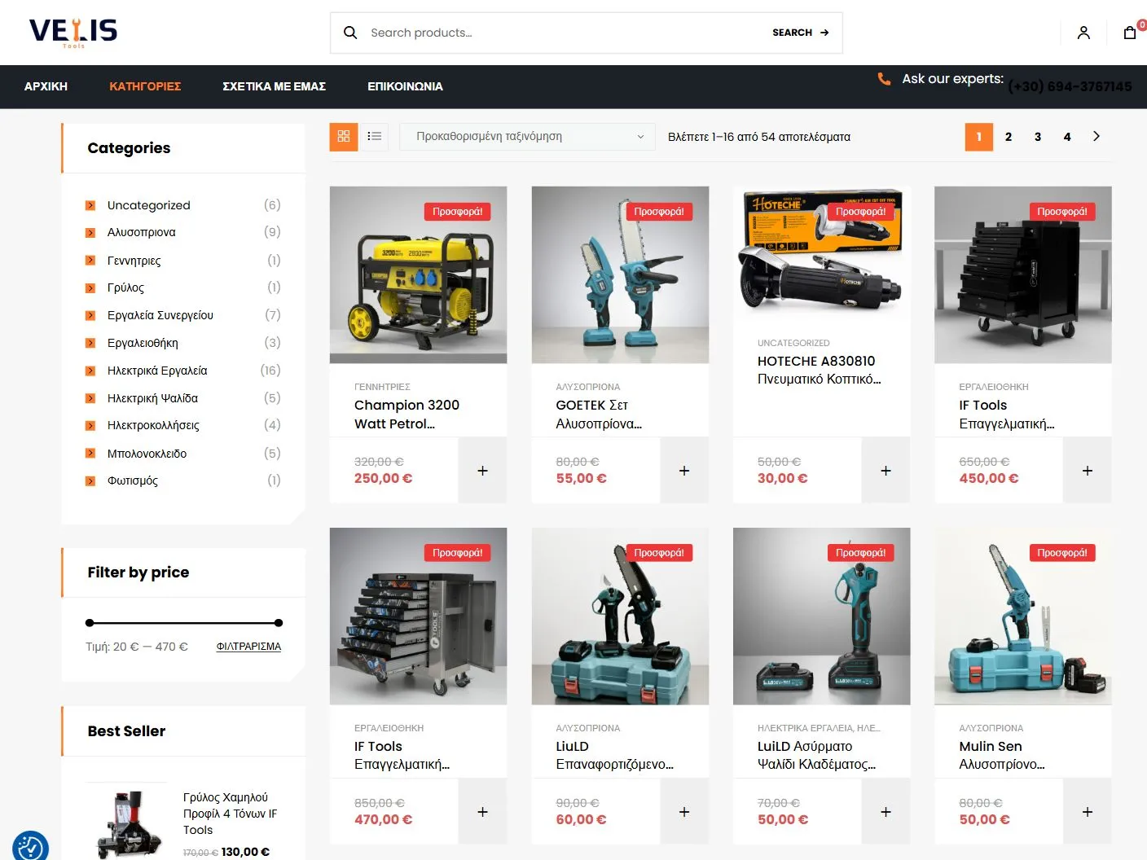Open ΚΑΤΗΓΟΡΙΕΣ menu item
Image resolution: width=1147 pixels, height=860 pixels.
(x=145, y=86)
